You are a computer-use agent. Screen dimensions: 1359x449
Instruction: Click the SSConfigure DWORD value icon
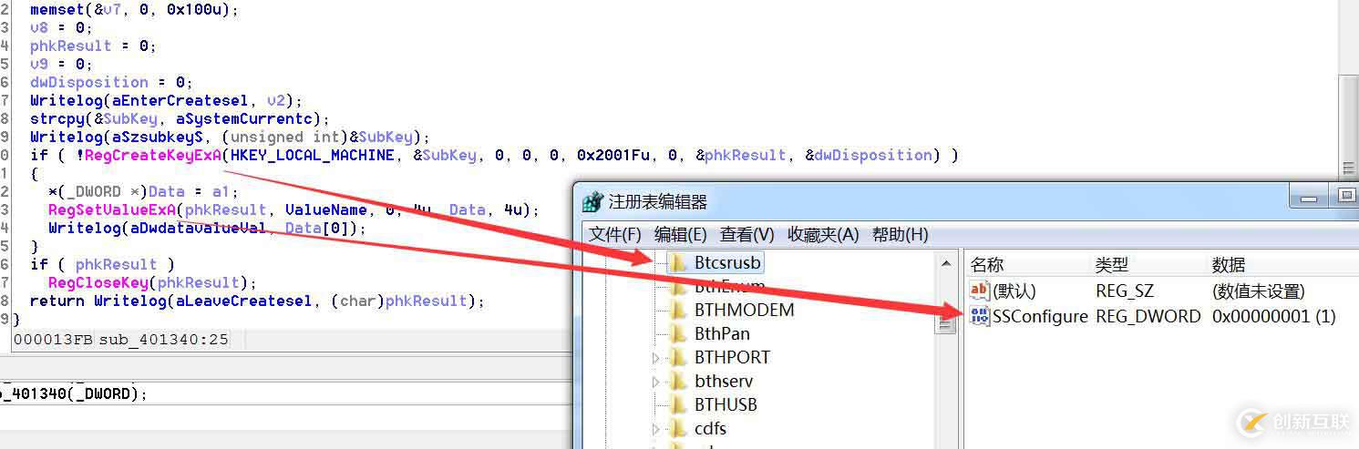[x=980, y=316]
